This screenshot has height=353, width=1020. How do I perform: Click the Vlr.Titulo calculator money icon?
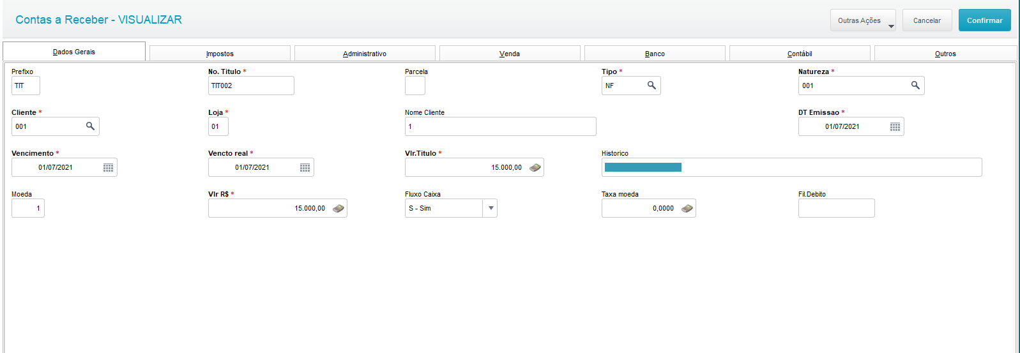(535, 167)
